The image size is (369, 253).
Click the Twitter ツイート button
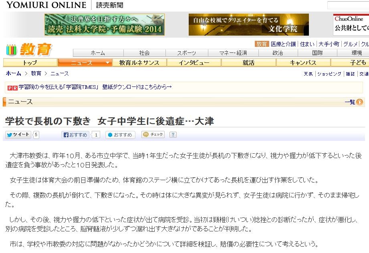click(x=18, y=135)
